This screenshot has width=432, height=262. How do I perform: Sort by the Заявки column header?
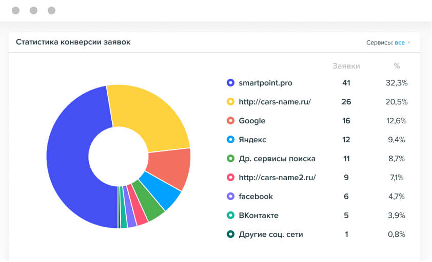[346, 66]
